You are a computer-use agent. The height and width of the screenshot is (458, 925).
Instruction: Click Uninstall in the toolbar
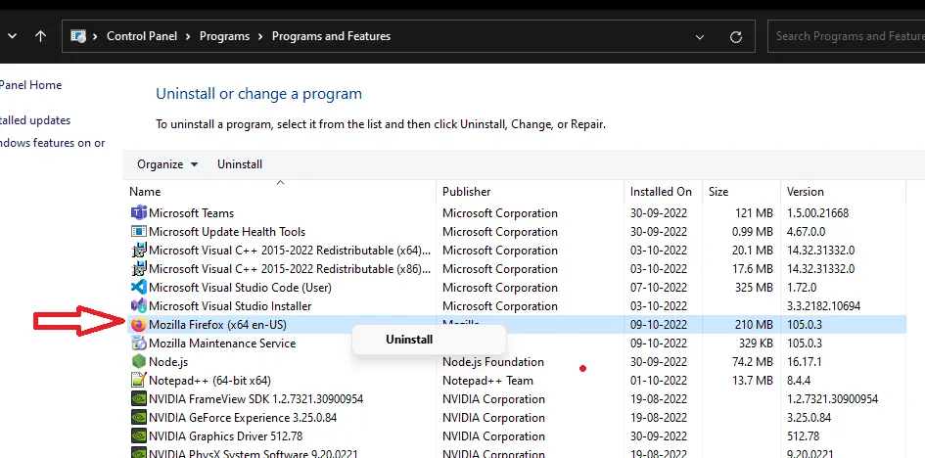(240, 164)
